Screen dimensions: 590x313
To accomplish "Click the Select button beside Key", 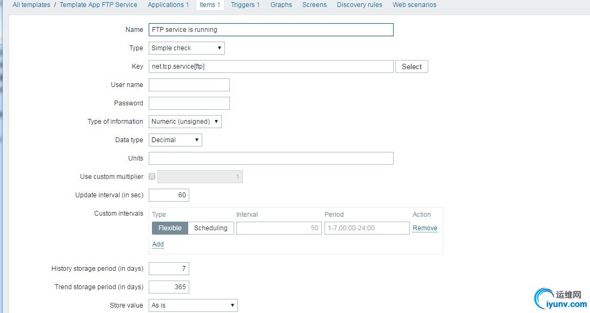I will [x=412, y=66].
